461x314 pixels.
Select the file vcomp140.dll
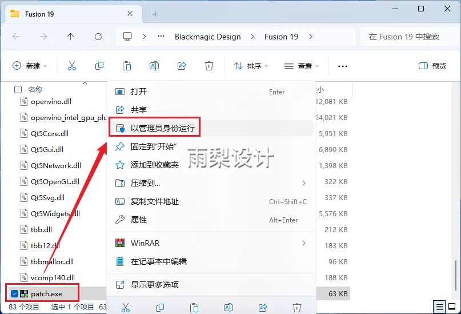[x=53, y=277]
